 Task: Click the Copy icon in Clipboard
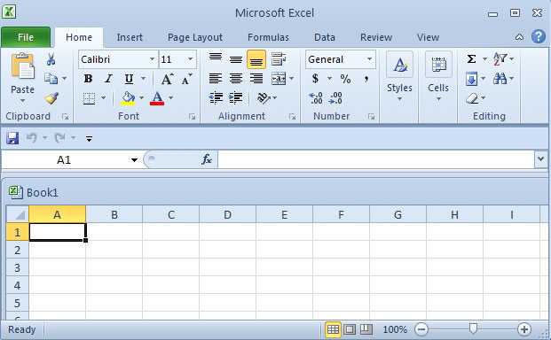[51, 79]
